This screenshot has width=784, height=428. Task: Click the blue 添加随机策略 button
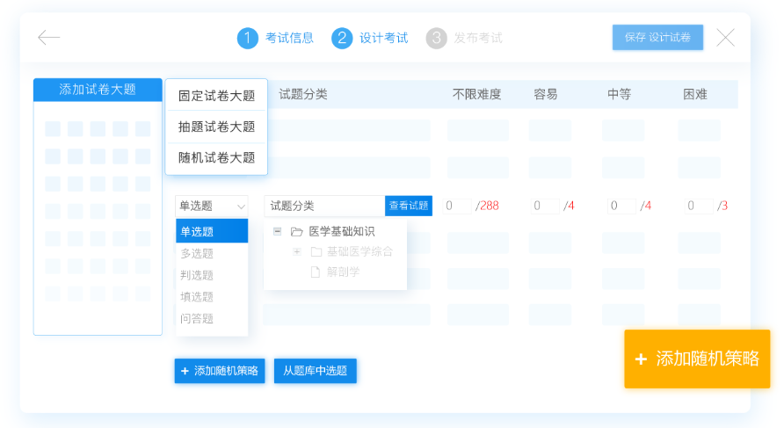[x=220, y=371]
